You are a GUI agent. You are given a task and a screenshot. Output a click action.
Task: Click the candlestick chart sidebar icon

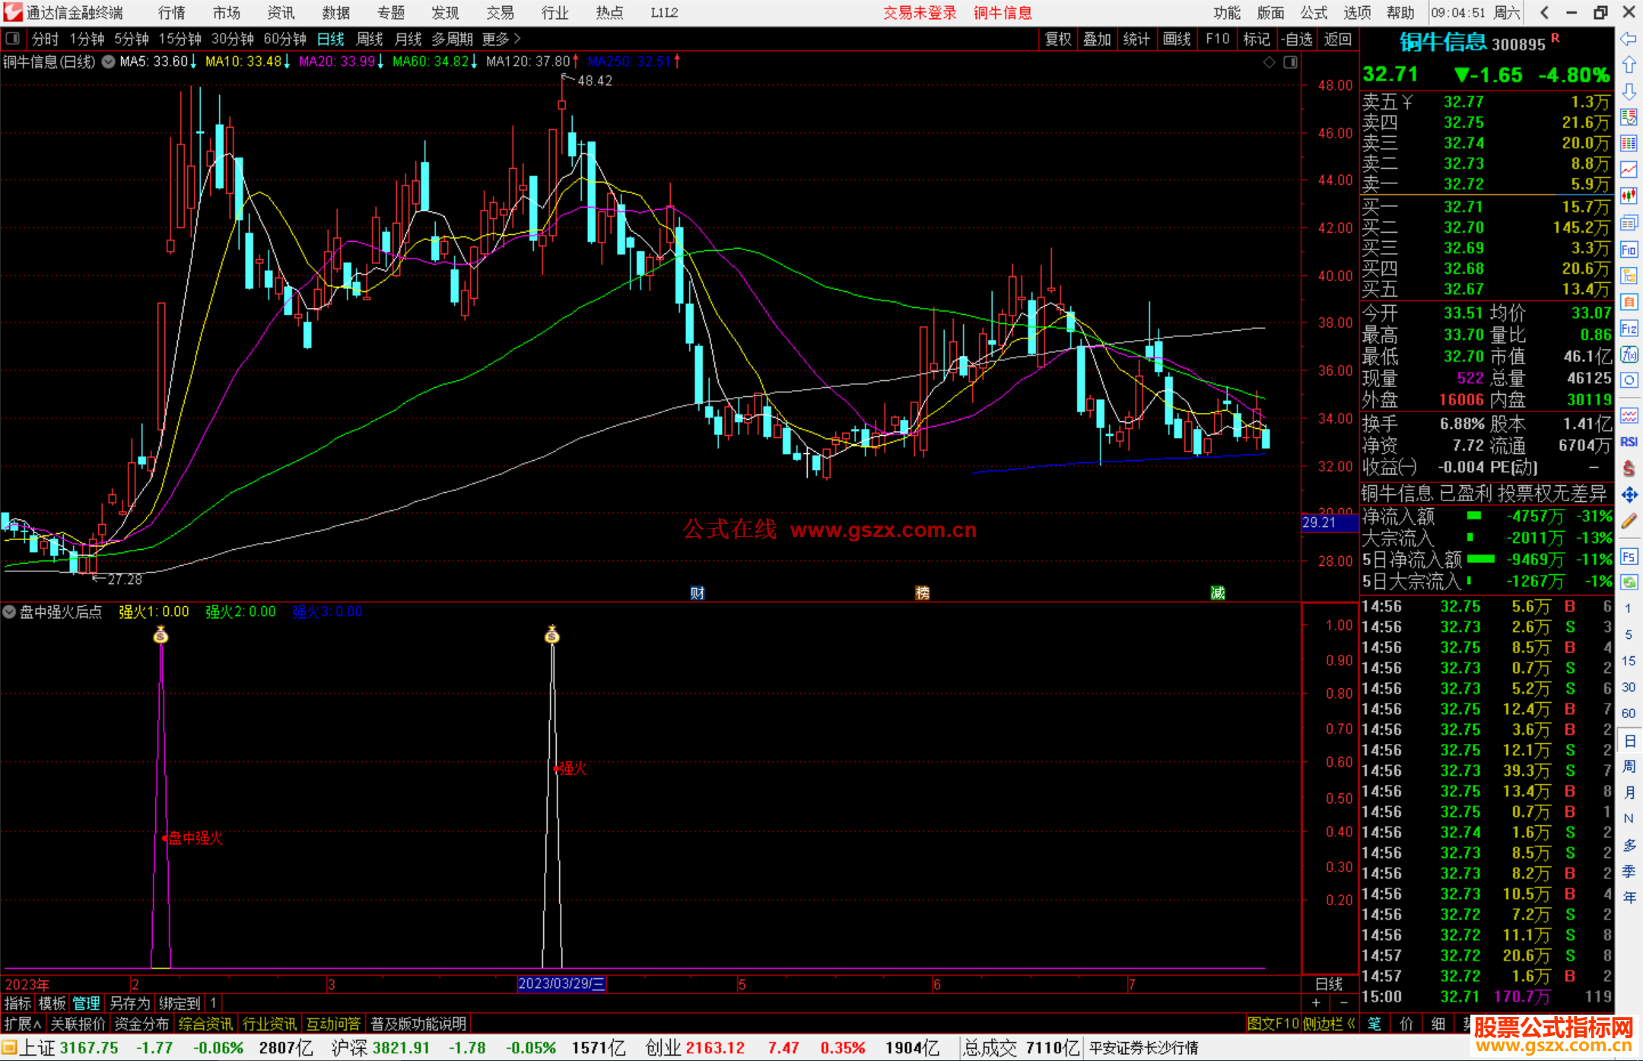click(x=1629, y=196)
